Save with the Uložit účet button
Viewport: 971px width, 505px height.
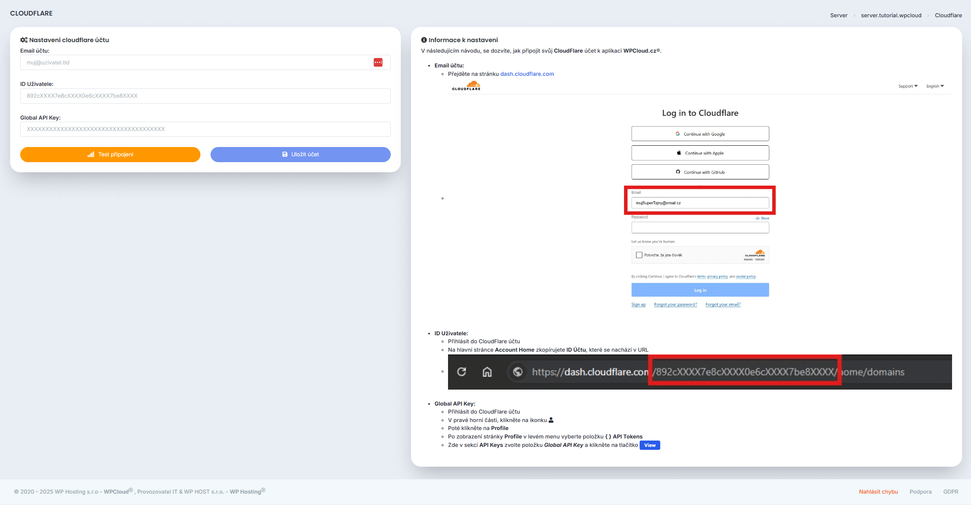coord(300,154)
